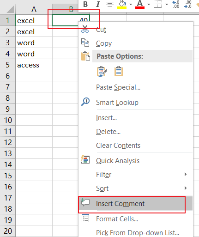This screenshot has height=237, width=199.
Task: Click Paste Options clipboard icon
Action: click(85, 56)
